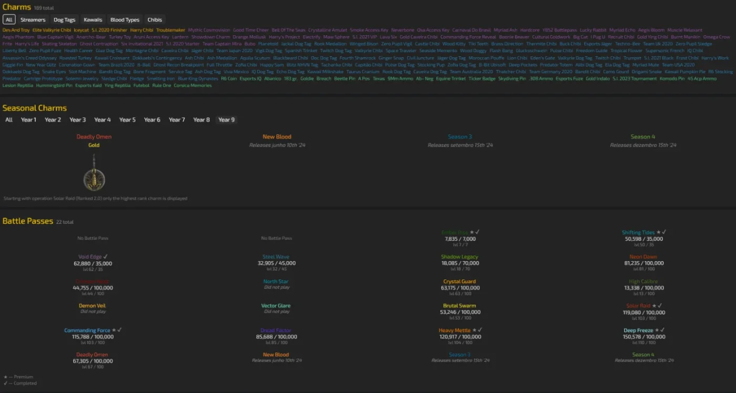Image resolution: width=736 pixels, height=393 pixels.
Task: Click the Demon Veil battle pass
Action: pyautogui.click(x=92, y=306)
